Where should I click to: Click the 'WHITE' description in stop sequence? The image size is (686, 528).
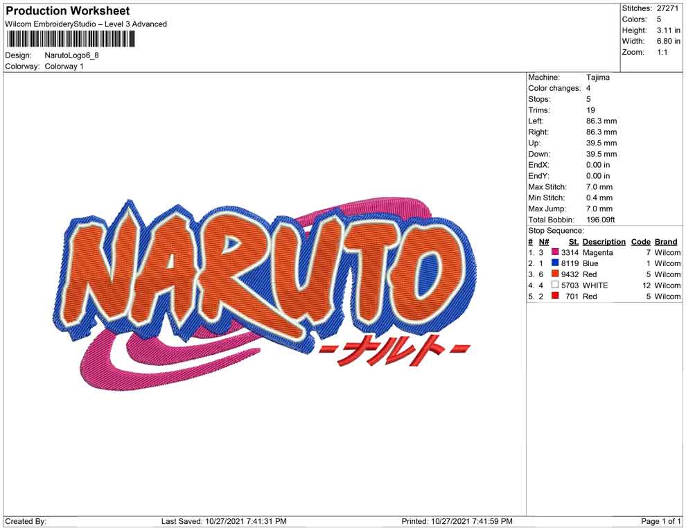click(595, 285)
